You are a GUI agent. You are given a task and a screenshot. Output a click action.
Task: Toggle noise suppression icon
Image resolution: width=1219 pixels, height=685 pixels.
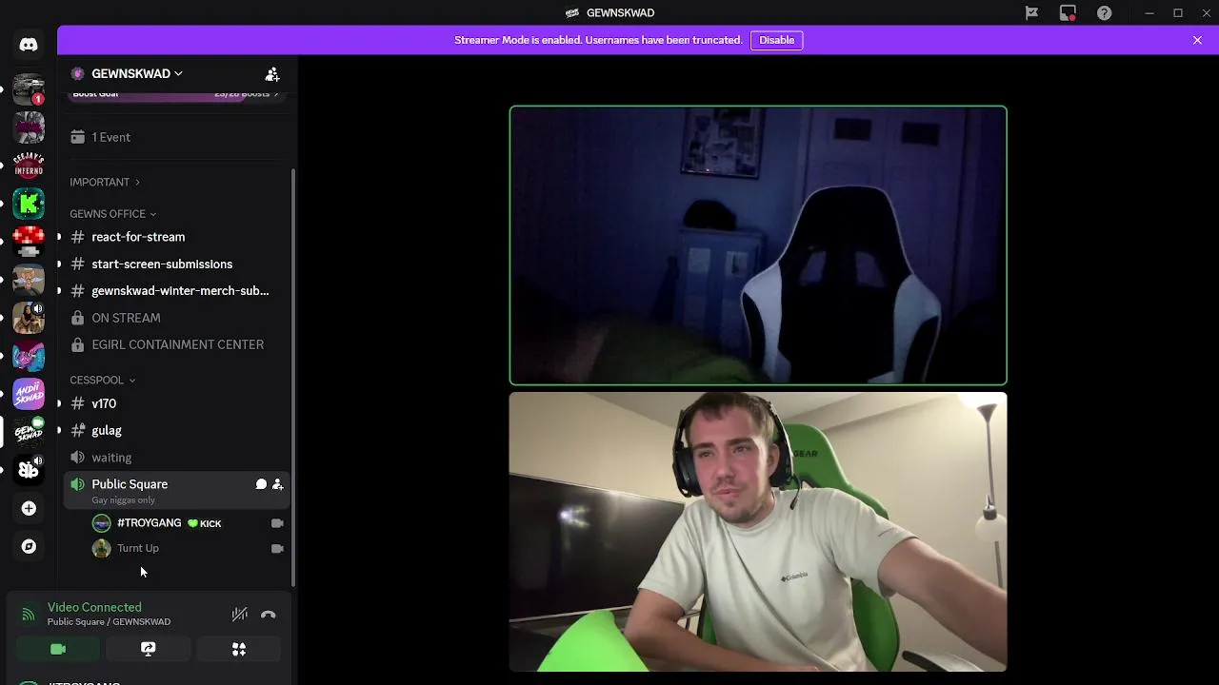pos(240,615)
